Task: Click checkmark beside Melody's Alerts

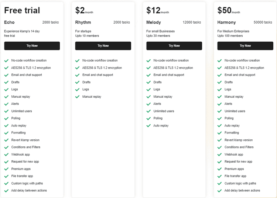Action: pyautogui.click(x=148, y=104)
